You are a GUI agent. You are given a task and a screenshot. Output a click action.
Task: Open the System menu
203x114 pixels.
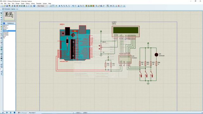(x=45, y=3)
